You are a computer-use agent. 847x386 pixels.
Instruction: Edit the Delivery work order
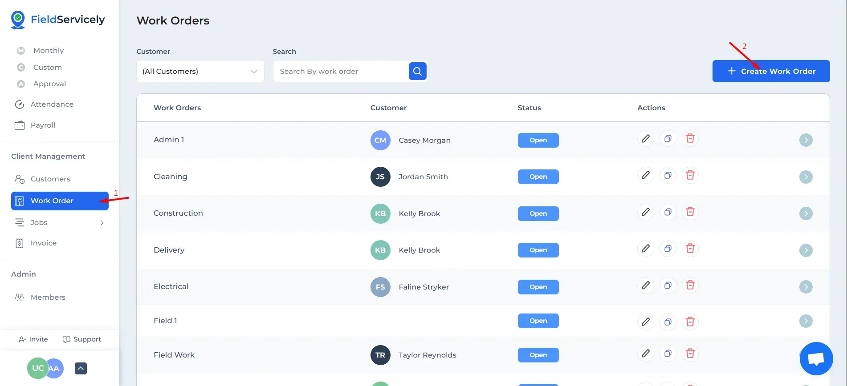coord(645,249)
